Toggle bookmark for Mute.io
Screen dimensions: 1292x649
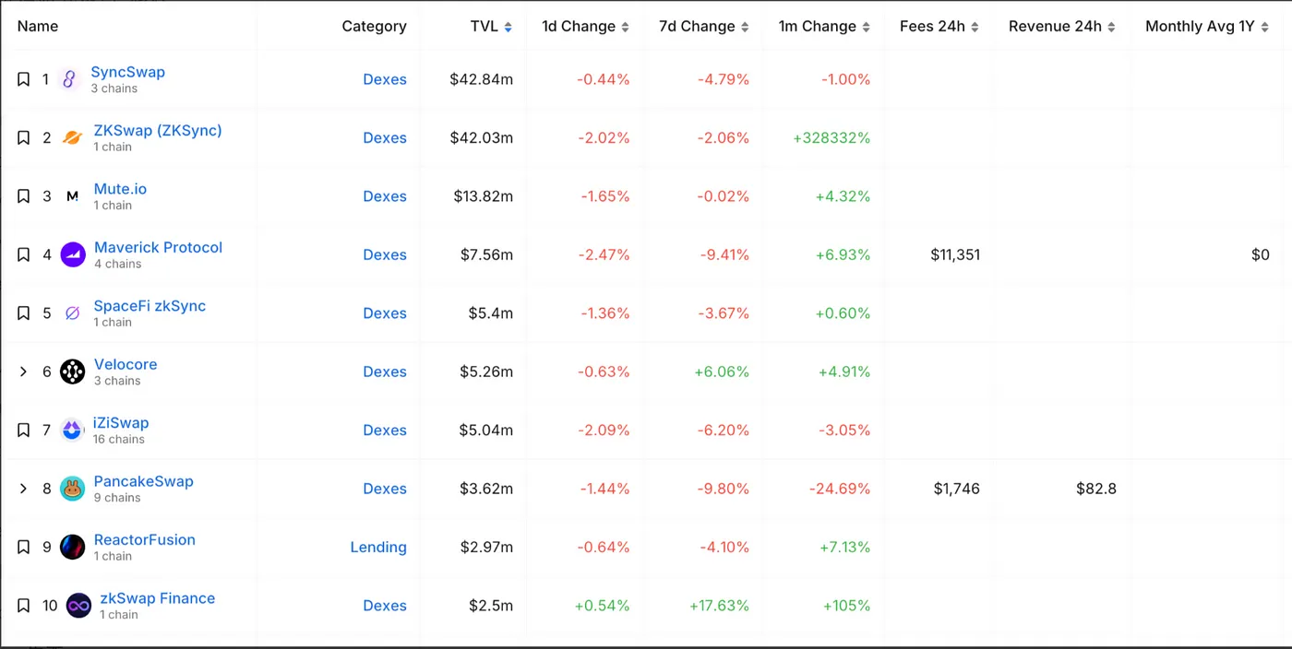[24, 196]
